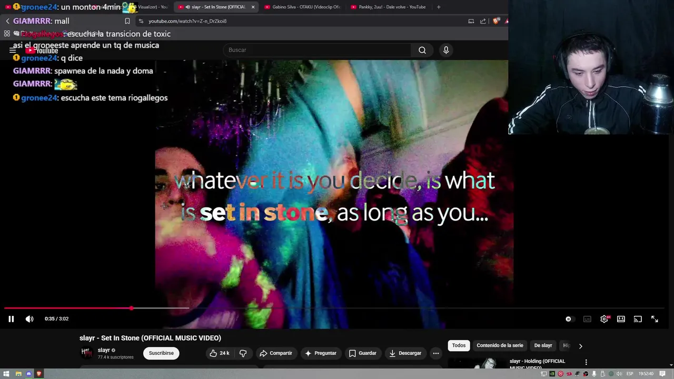
Task: Open the slayr - Holding title link
Action: click(537, 363)
